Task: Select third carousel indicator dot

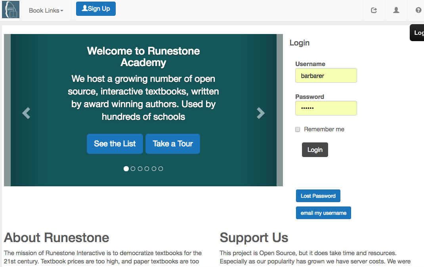Action: point(140,169)
